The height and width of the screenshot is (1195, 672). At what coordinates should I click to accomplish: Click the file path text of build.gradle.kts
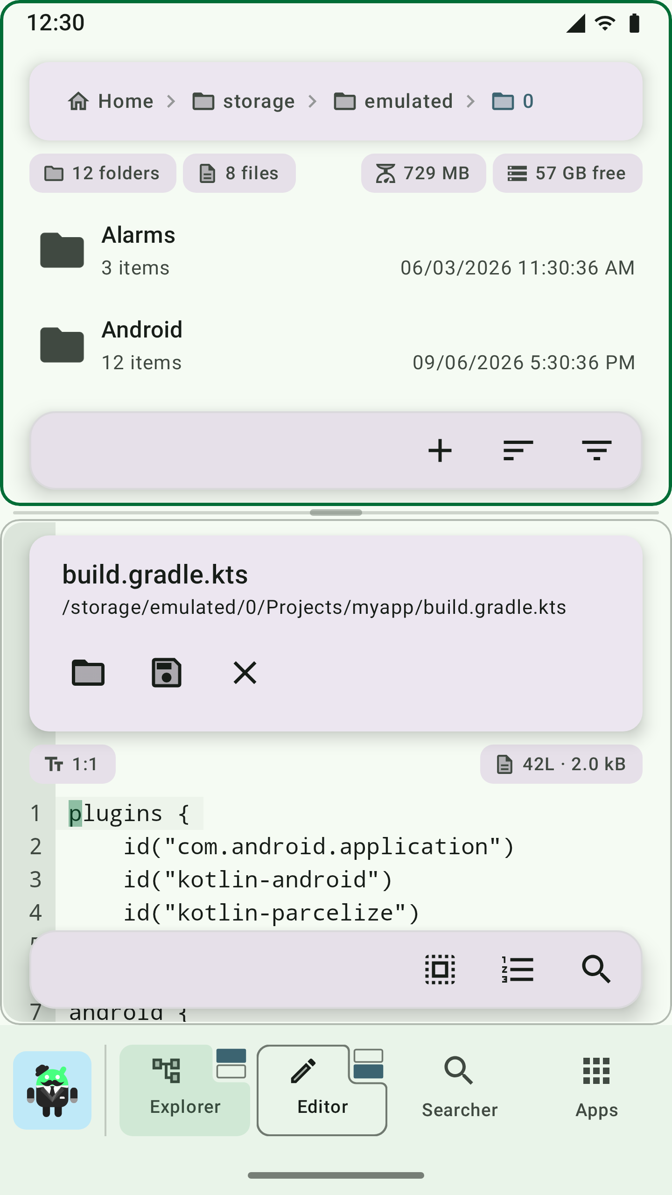tap(314, 607)
